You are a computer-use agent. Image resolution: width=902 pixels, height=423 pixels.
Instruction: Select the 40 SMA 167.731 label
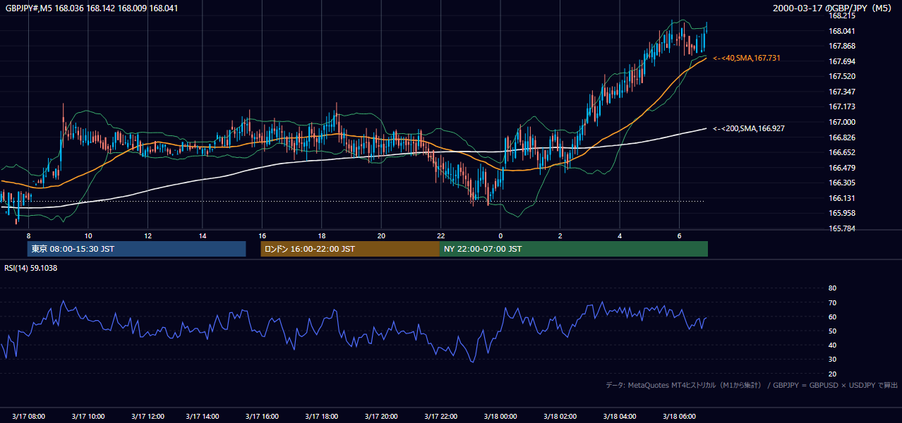pos(746,58)
